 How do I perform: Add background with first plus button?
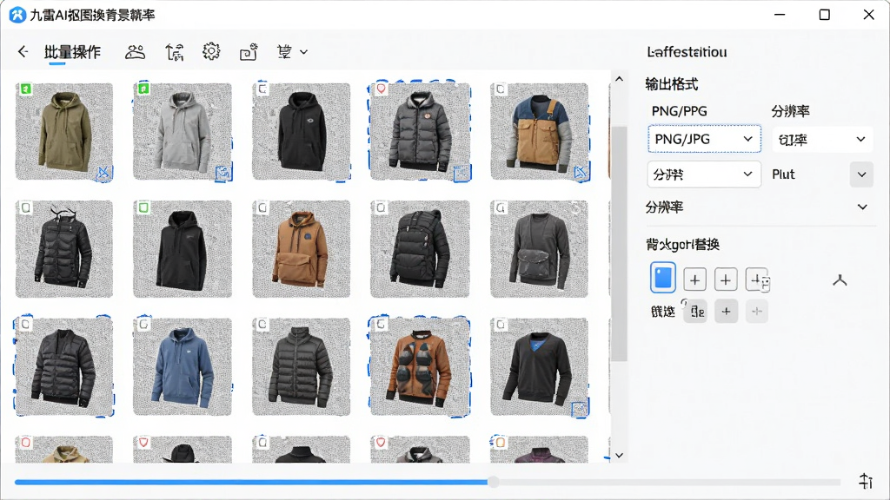(694, 280)
